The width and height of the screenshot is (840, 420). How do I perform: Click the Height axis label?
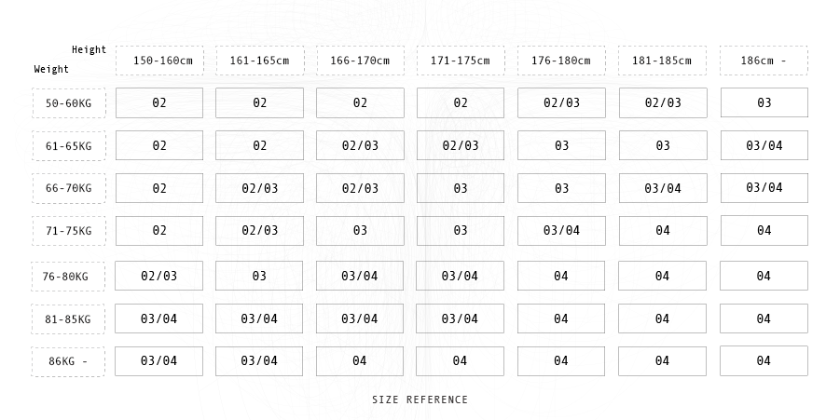click(x=90, y=50)
